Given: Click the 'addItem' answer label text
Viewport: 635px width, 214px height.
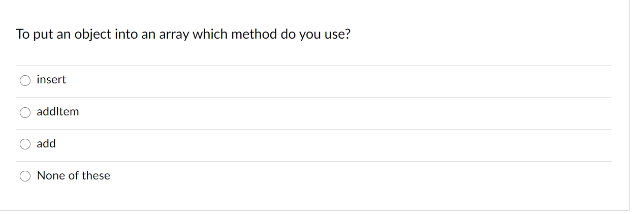Looking at the screenshot, I should coord(58,112).
